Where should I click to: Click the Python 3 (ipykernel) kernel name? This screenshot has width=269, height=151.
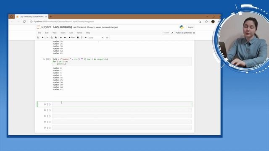pos(184,33)
